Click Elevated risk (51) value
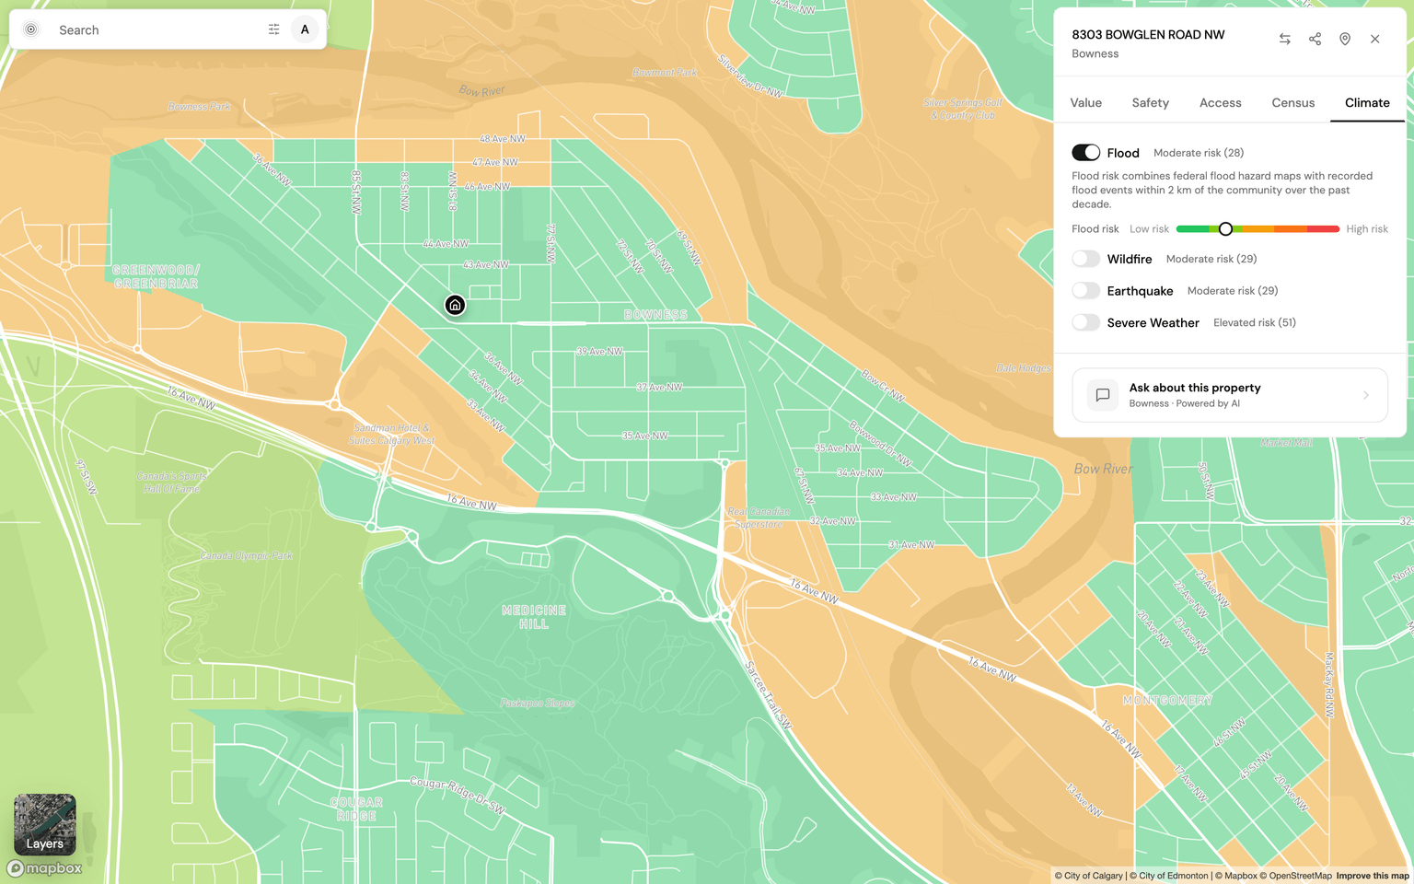Viewport: 1414px width, 884px height. (1255, 322)
